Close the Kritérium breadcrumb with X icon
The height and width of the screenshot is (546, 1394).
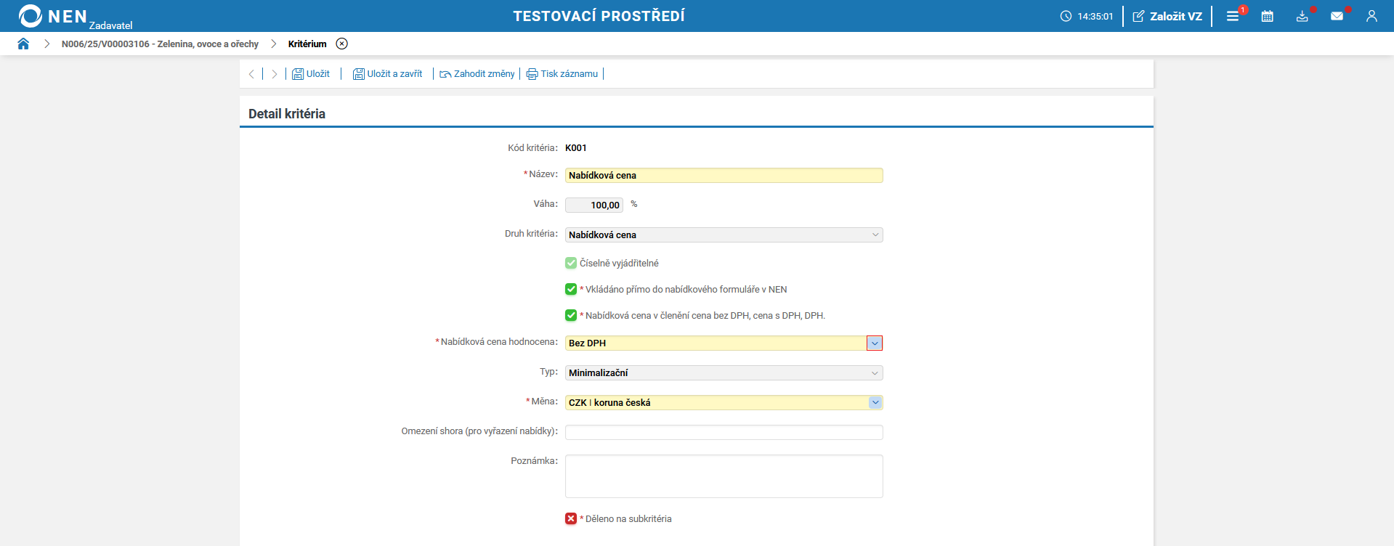tap(341, 44)
